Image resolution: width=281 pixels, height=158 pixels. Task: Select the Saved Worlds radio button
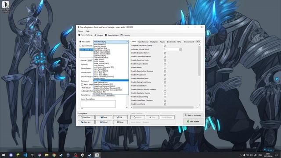tap(80, 46)
